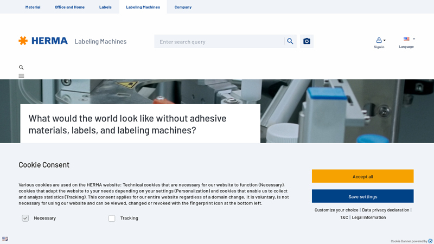Expand the Language dropdown arrow
434x244 pixels.
[414, 39]
